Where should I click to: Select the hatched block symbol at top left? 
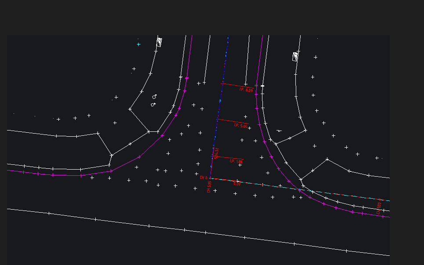(x=159, y=42)
